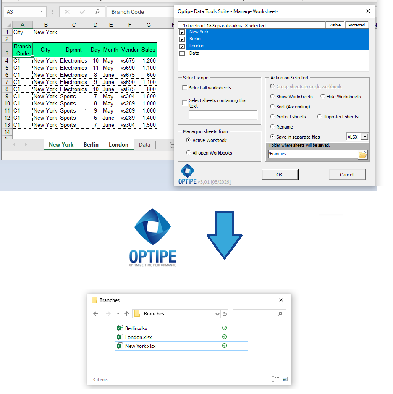Viewport: 393px width, 394px height.
Task: Click the sheet tabs scroll right arrow
Action: pos(26,145)
